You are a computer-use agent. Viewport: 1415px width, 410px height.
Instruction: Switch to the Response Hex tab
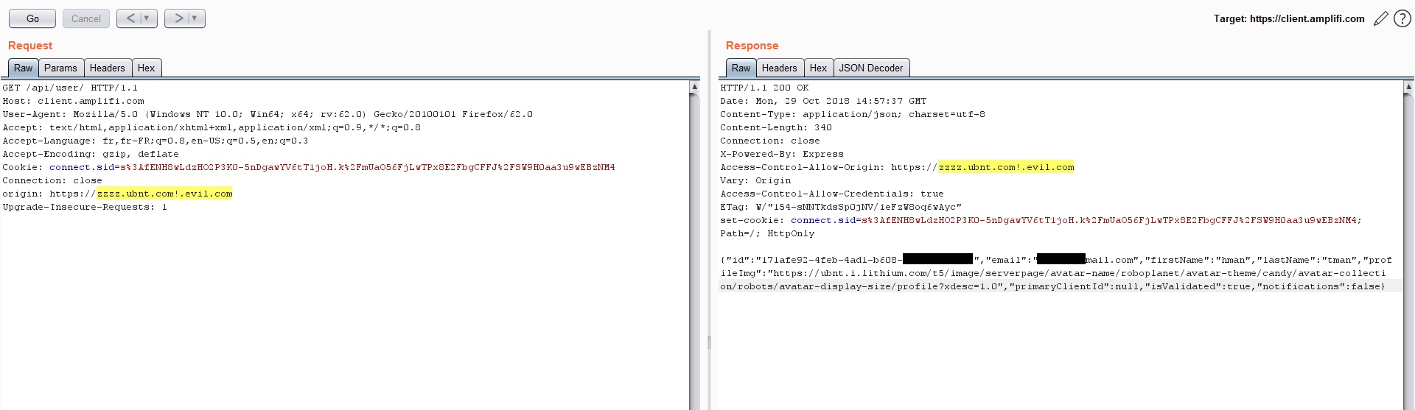click(x=818, y=68)
